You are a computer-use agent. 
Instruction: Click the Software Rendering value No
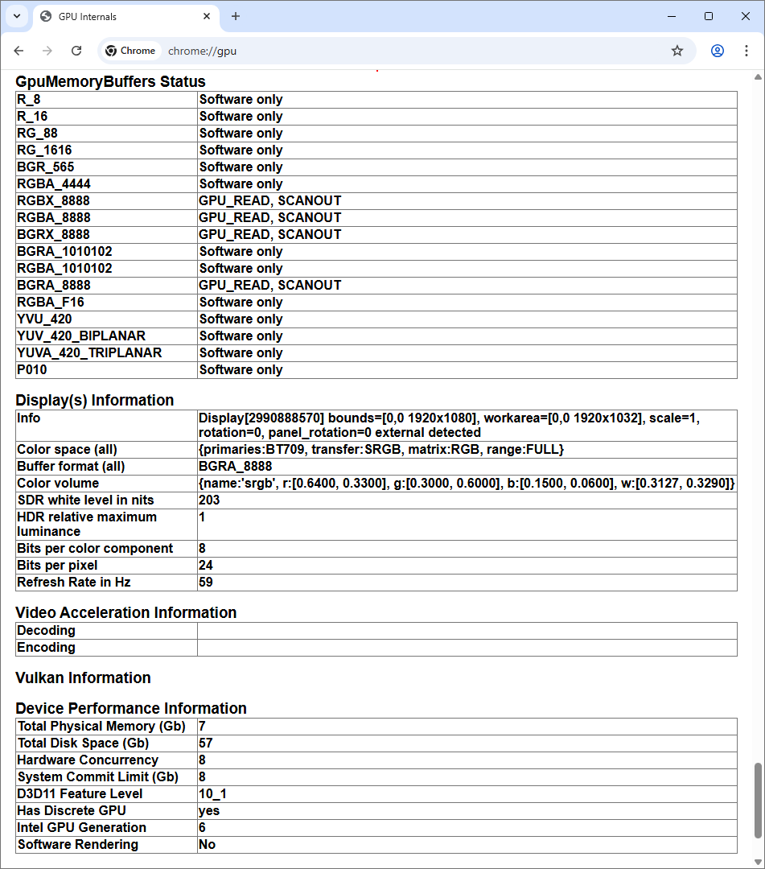208,845
